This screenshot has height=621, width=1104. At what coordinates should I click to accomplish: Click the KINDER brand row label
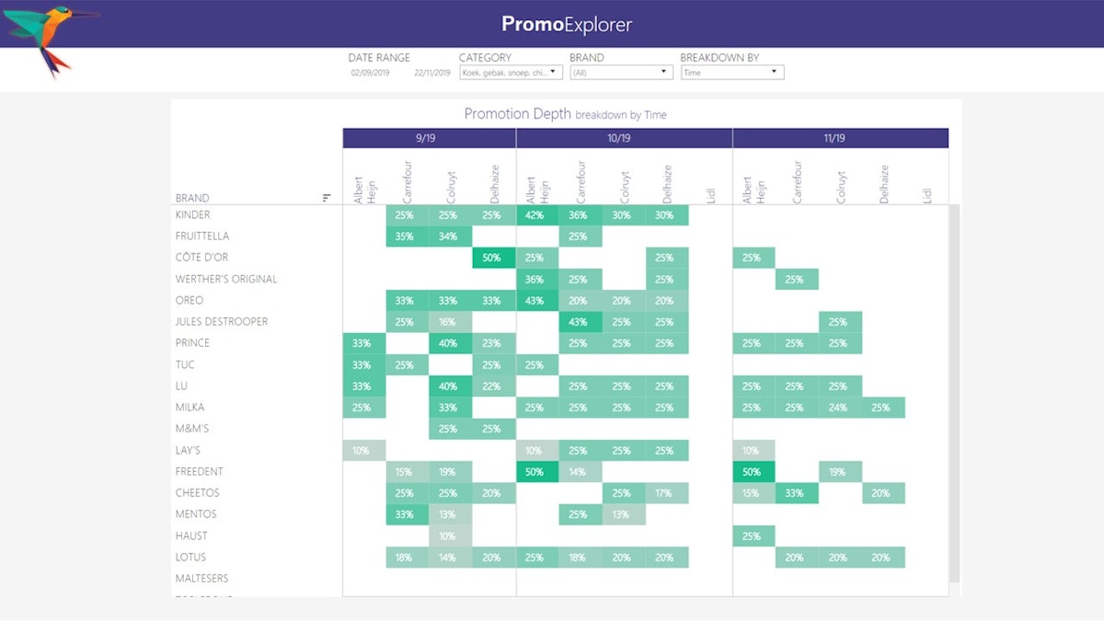(193, 215)
